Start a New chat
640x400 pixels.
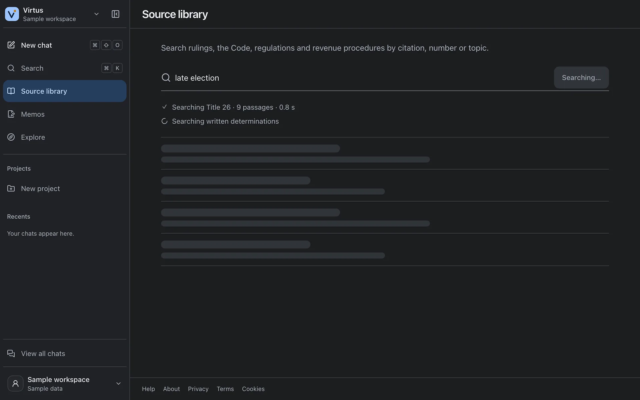click(65, 45)
